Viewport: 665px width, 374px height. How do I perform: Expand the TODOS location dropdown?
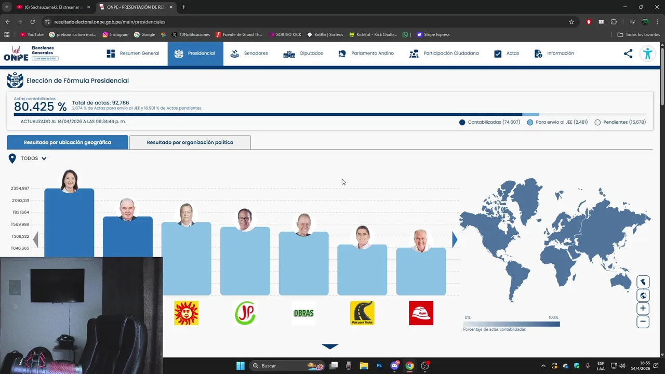34,158
